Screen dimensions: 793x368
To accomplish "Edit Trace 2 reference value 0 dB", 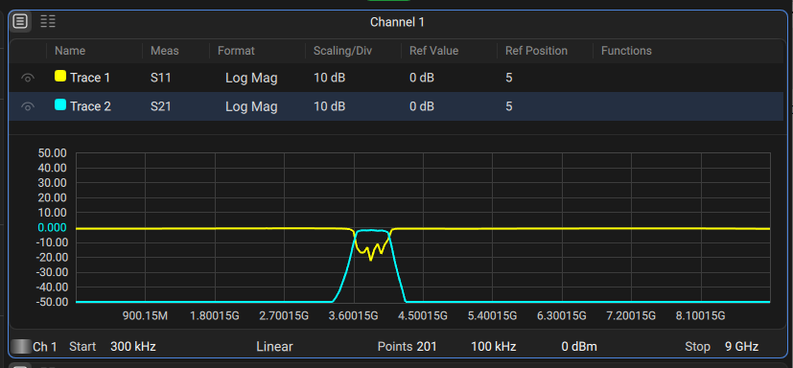I will coord(422,106).
